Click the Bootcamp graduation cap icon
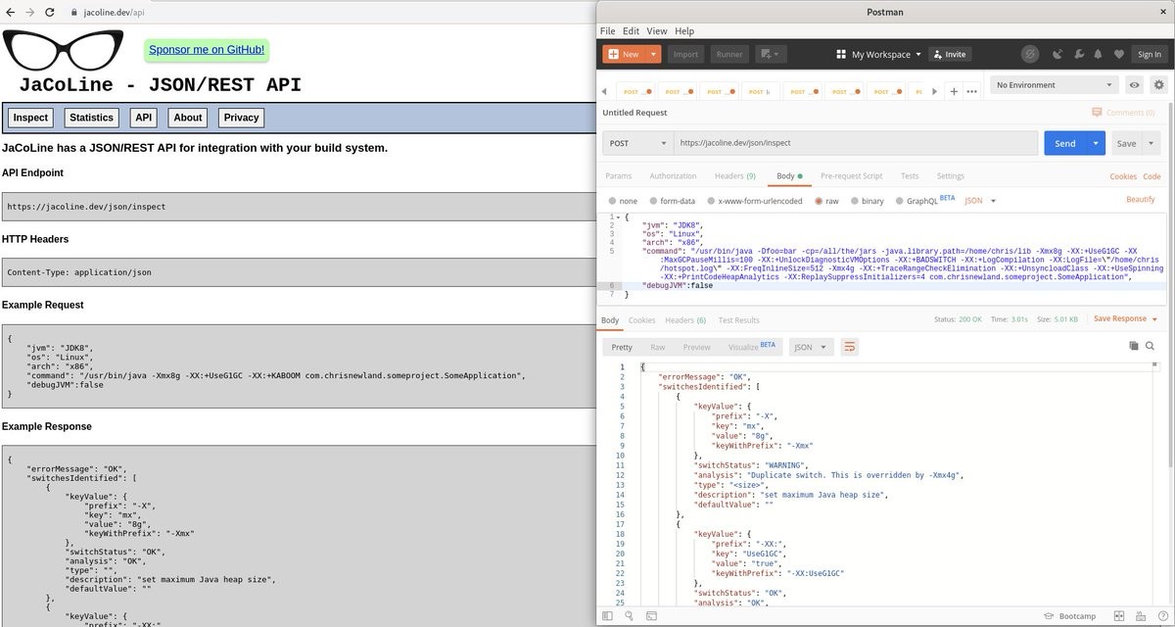 [x=1050, y=616]
